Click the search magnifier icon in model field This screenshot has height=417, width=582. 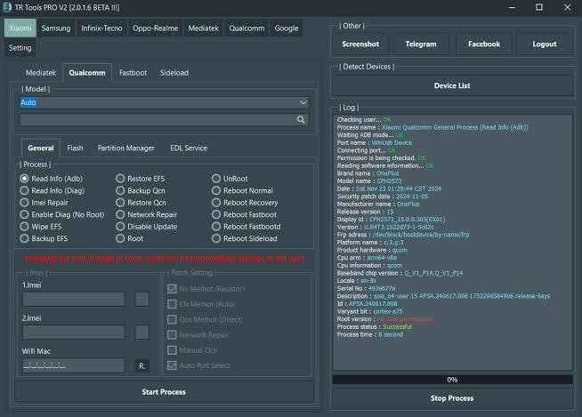click(302, 119)
